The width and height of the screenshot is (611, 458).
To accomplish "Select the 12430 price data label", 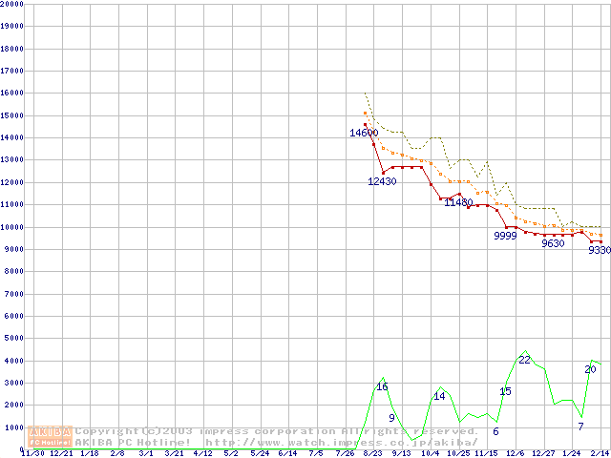I will pyautogui.click(x=382, y=181).
